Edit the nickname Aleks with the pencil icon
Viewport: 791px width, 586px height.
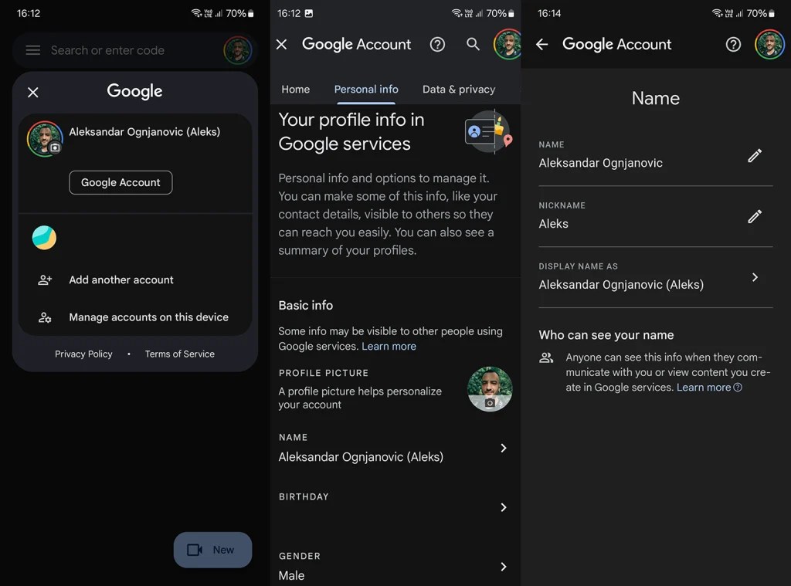pyautogui.click(x=755, y=217)
